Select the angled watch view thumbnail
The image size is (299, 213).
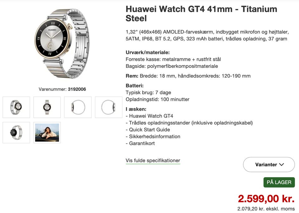pyautogui.click(x=16, y=107)
